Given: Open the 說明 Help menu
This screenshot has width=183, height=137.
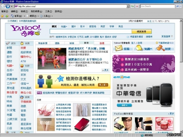Looking at the screenshot, I should [x=58, y=11].
